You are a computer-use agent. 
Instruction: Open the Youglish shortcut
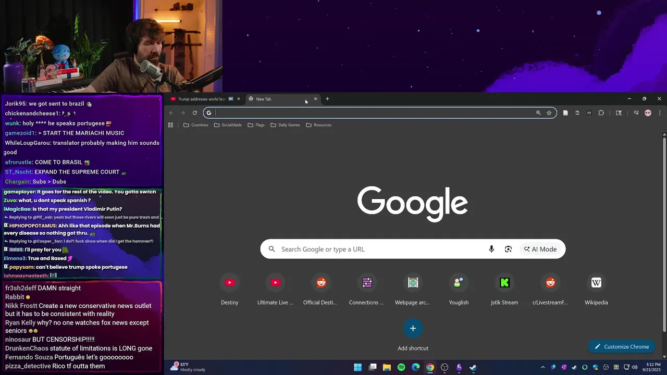[x=459, y=289]
